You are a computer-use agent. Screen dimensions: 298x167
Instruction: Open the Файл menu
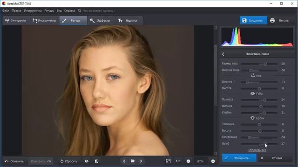[x=6, y=11]
